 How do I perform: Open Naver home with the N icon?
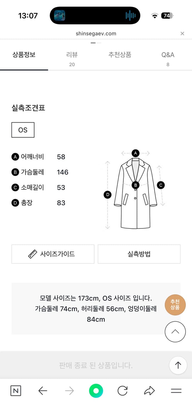(16, 391)
